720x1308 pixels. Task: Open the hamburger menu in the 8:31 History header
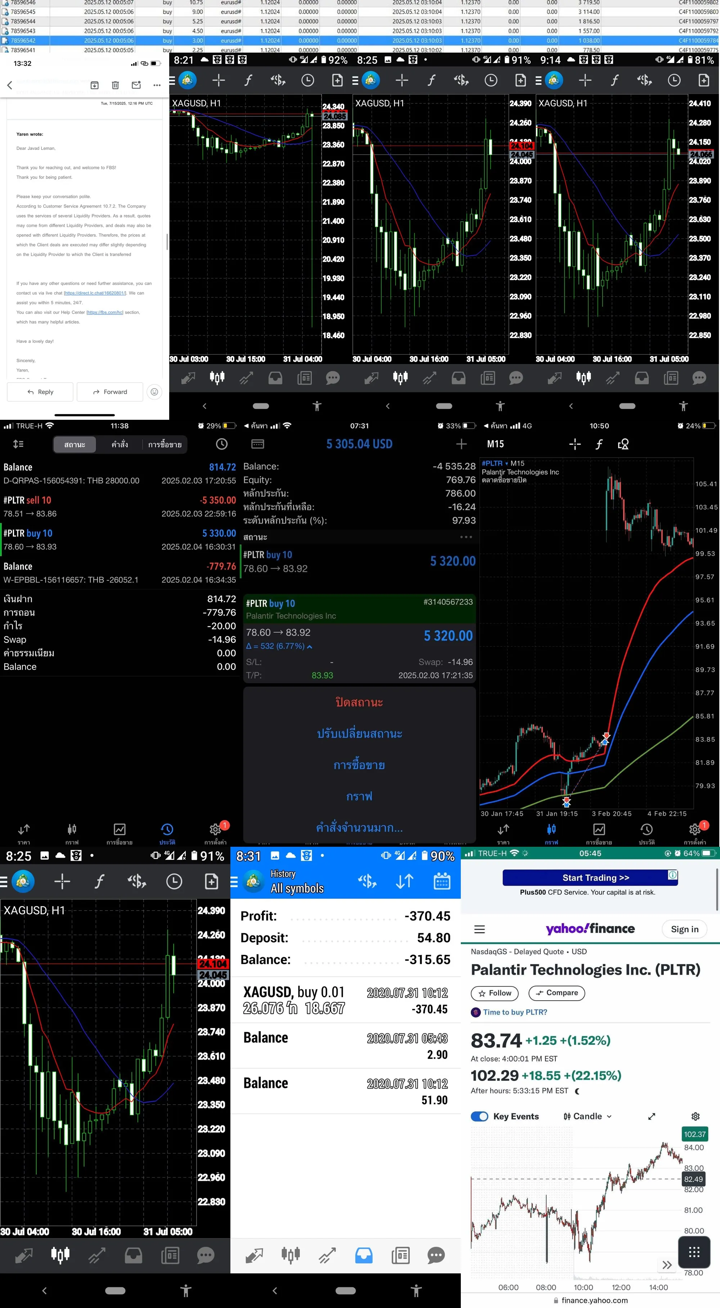pos(234,882)
